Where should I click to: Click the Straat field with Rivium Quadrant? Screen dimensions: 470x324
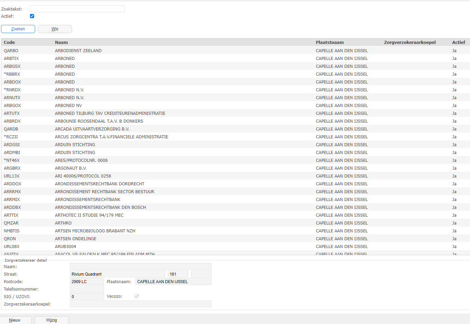point(117,274)
